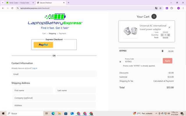Viewport: 186px width, 116px height.
Task: Open the notifications center icon
Action: coord(182,113)
